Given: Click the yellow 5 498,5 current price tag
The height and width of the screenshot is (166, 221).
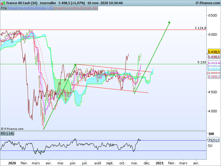Looking at the screenshot, I should tap(214, 52).
